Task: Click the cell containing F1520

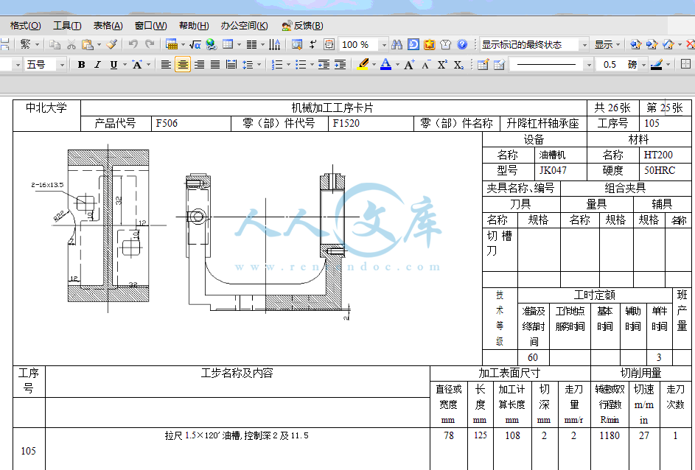Action: 371,123
